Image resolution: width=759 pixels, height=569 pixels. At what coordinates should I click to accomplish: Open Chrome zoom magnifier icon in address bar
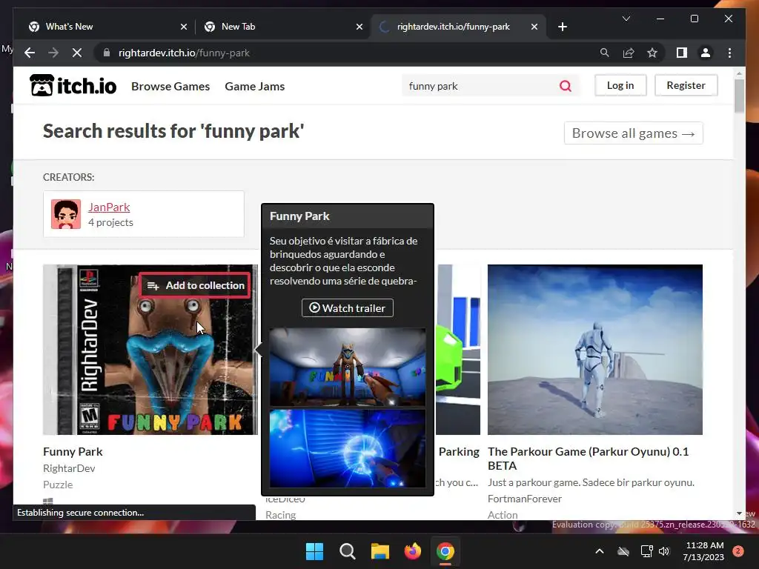coord(605,53)
